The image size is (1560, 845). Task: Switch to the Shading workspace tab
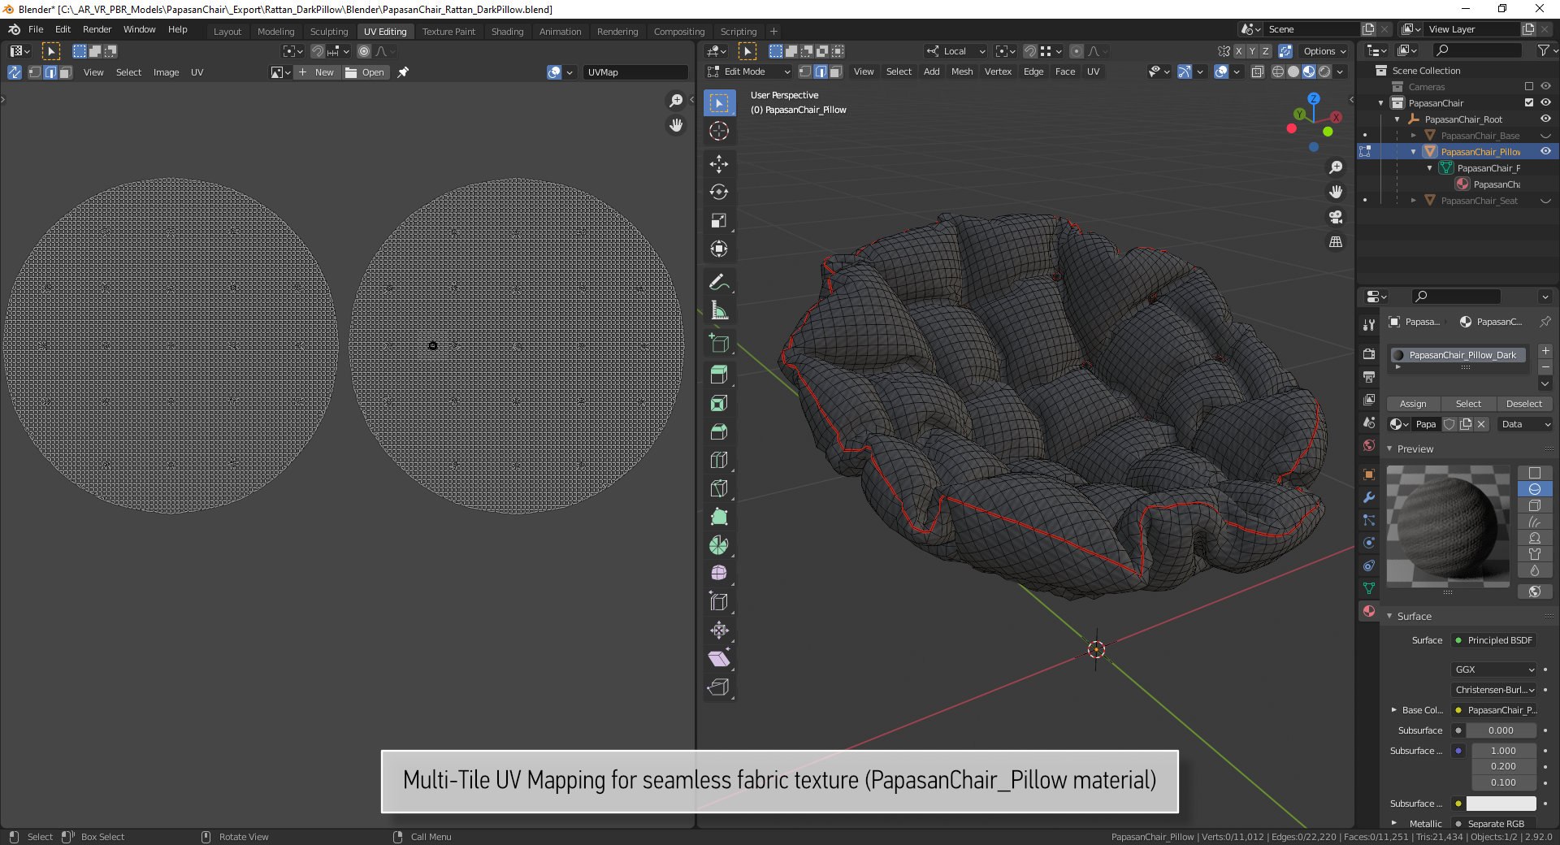pyautogui.click(x=507, y=32)
